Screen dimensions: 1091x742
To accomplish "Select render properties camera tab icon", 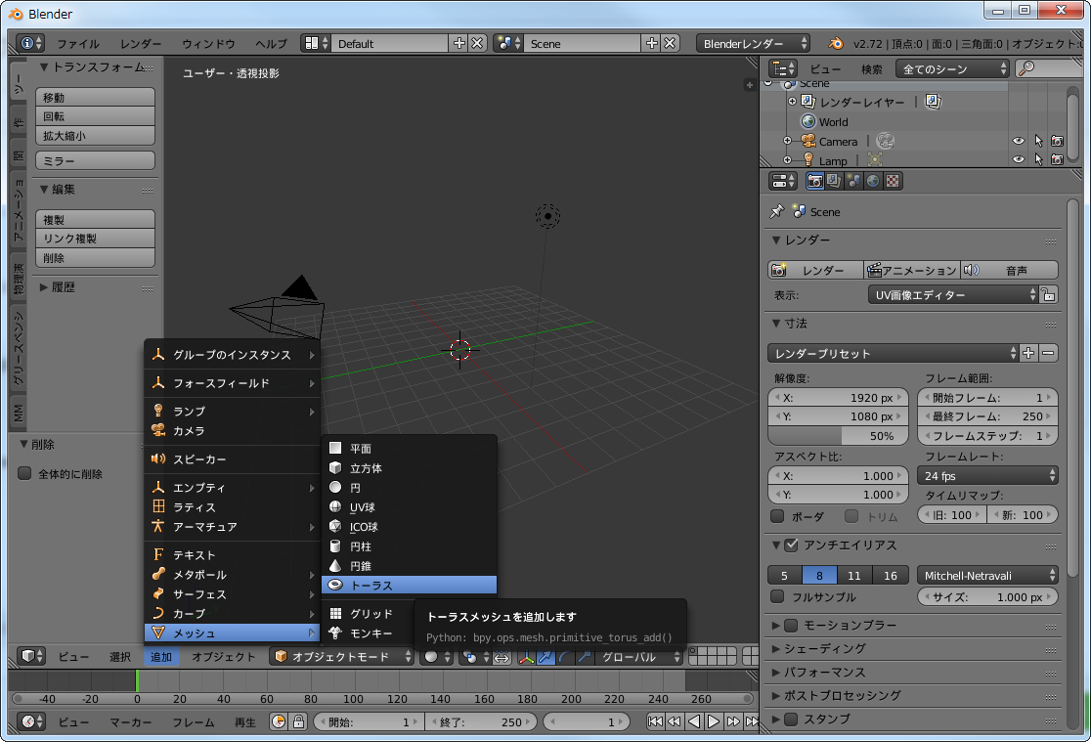I will tap(814, 181).
